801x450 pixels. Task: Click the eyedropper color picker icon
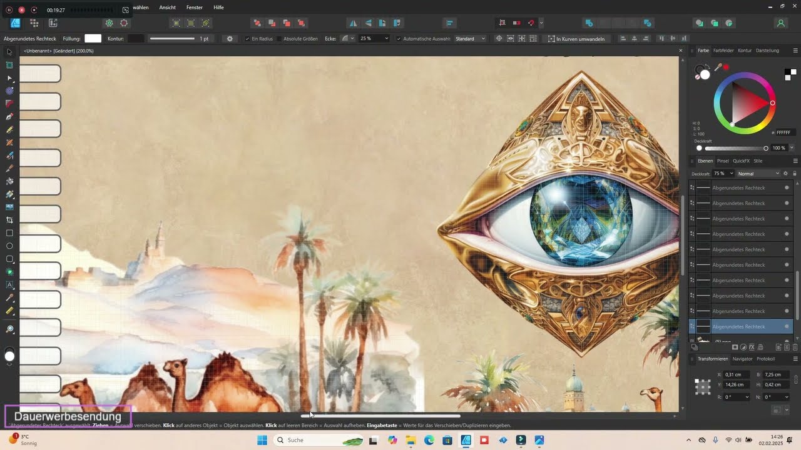tap(718, 67)
